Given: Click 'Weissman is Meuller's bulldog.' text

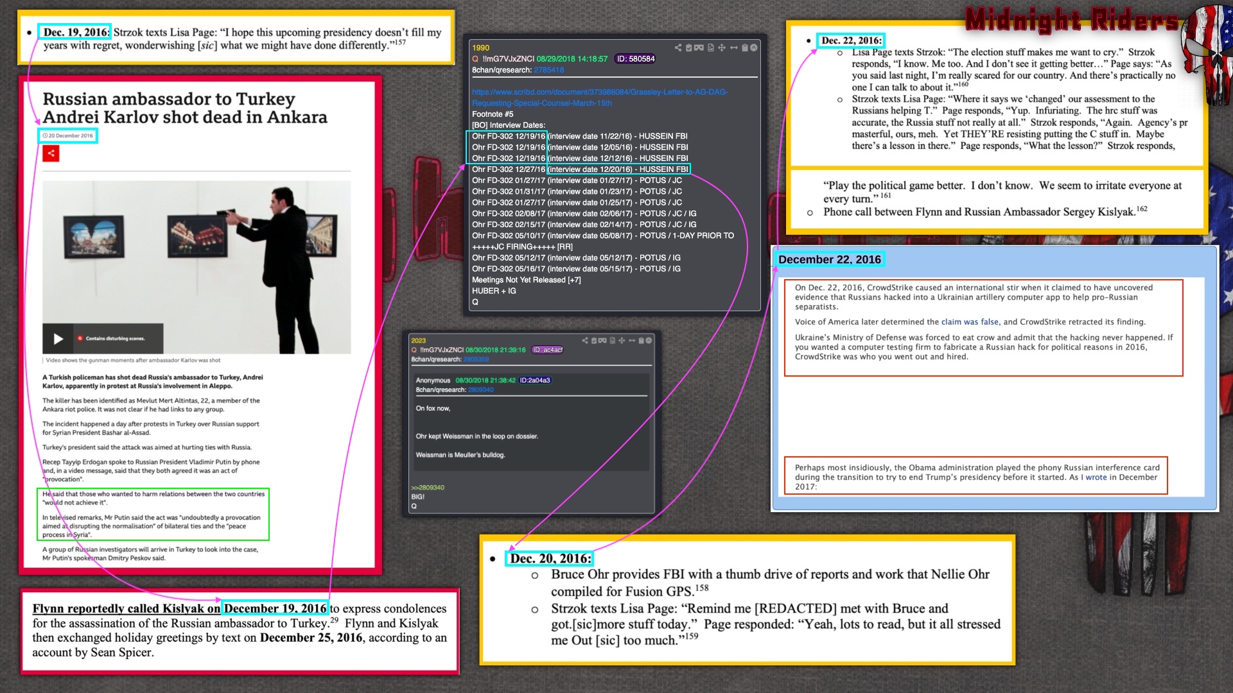Looking at the screenshot, I should pos(460,455).
